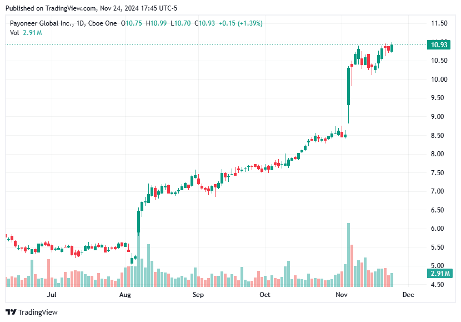Click the Nov label on time axis
Image resolution: width=461 pixels, height=322 pixels.
(342, 295)
